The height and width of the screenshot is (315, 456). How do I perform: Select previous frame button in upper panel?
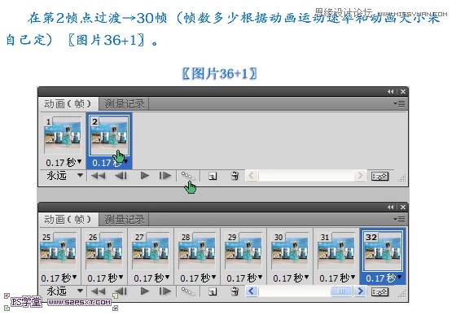(121, 176)
